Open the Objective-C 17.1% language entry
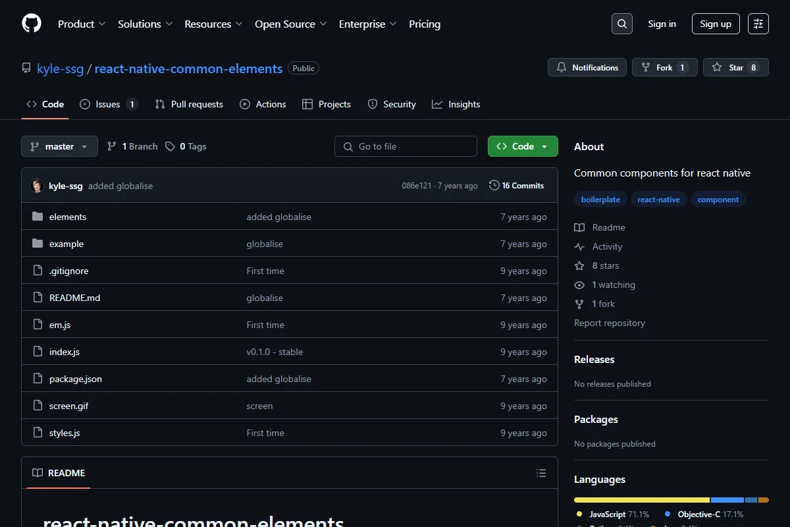The height and width of the screenshot is (527, 790). 704,514
